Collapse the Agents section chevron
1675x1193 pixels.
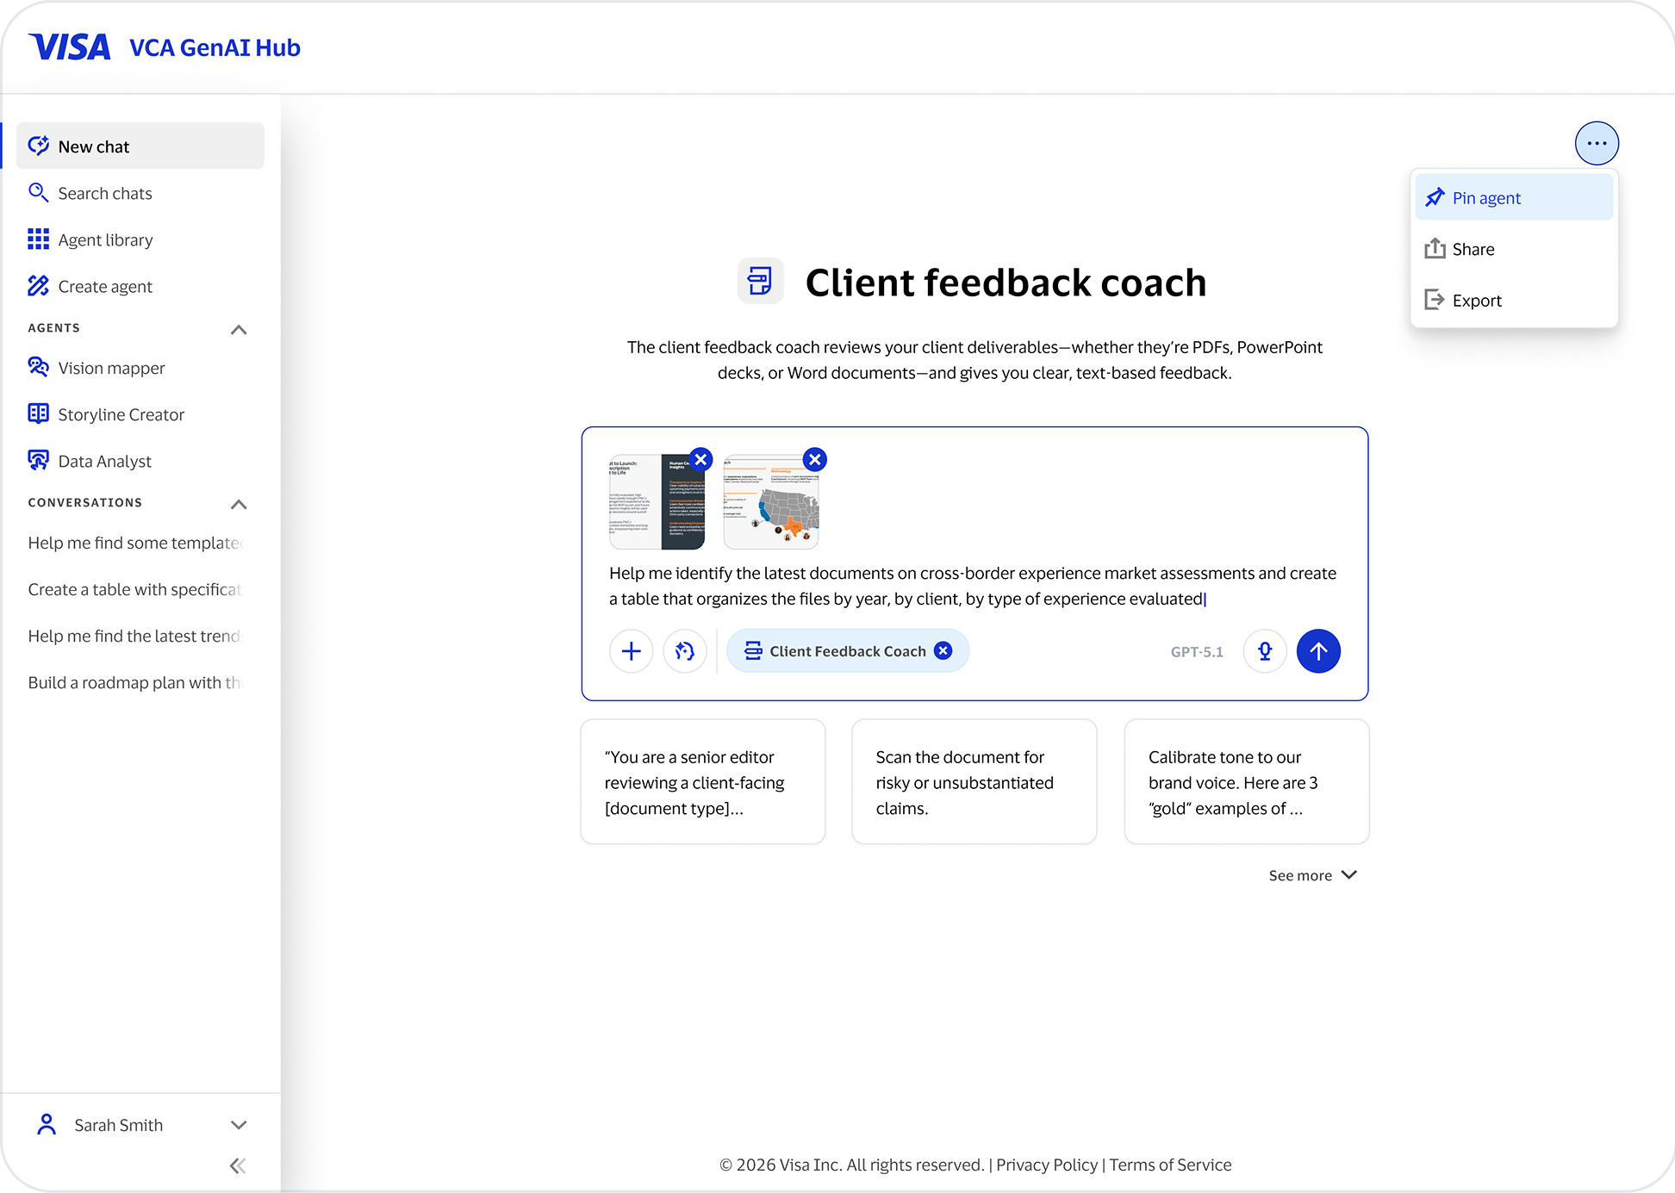click(x=239, y=329)
